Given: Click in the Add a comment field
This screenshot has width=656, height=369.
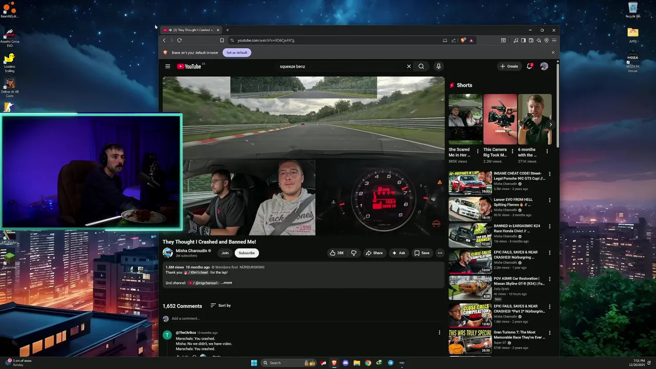Looking at the screenshot, I should tap(305, 318).
